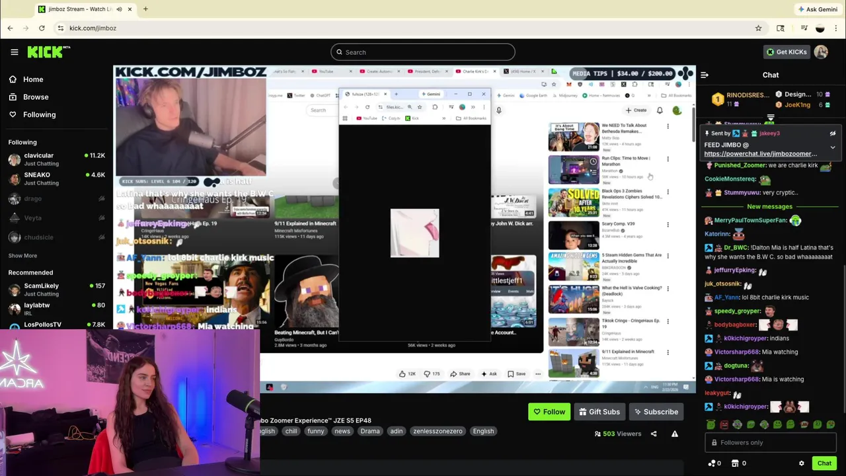Open the KICKs points balance icon
Screen dimensions: 846x476
coord(714,463)
